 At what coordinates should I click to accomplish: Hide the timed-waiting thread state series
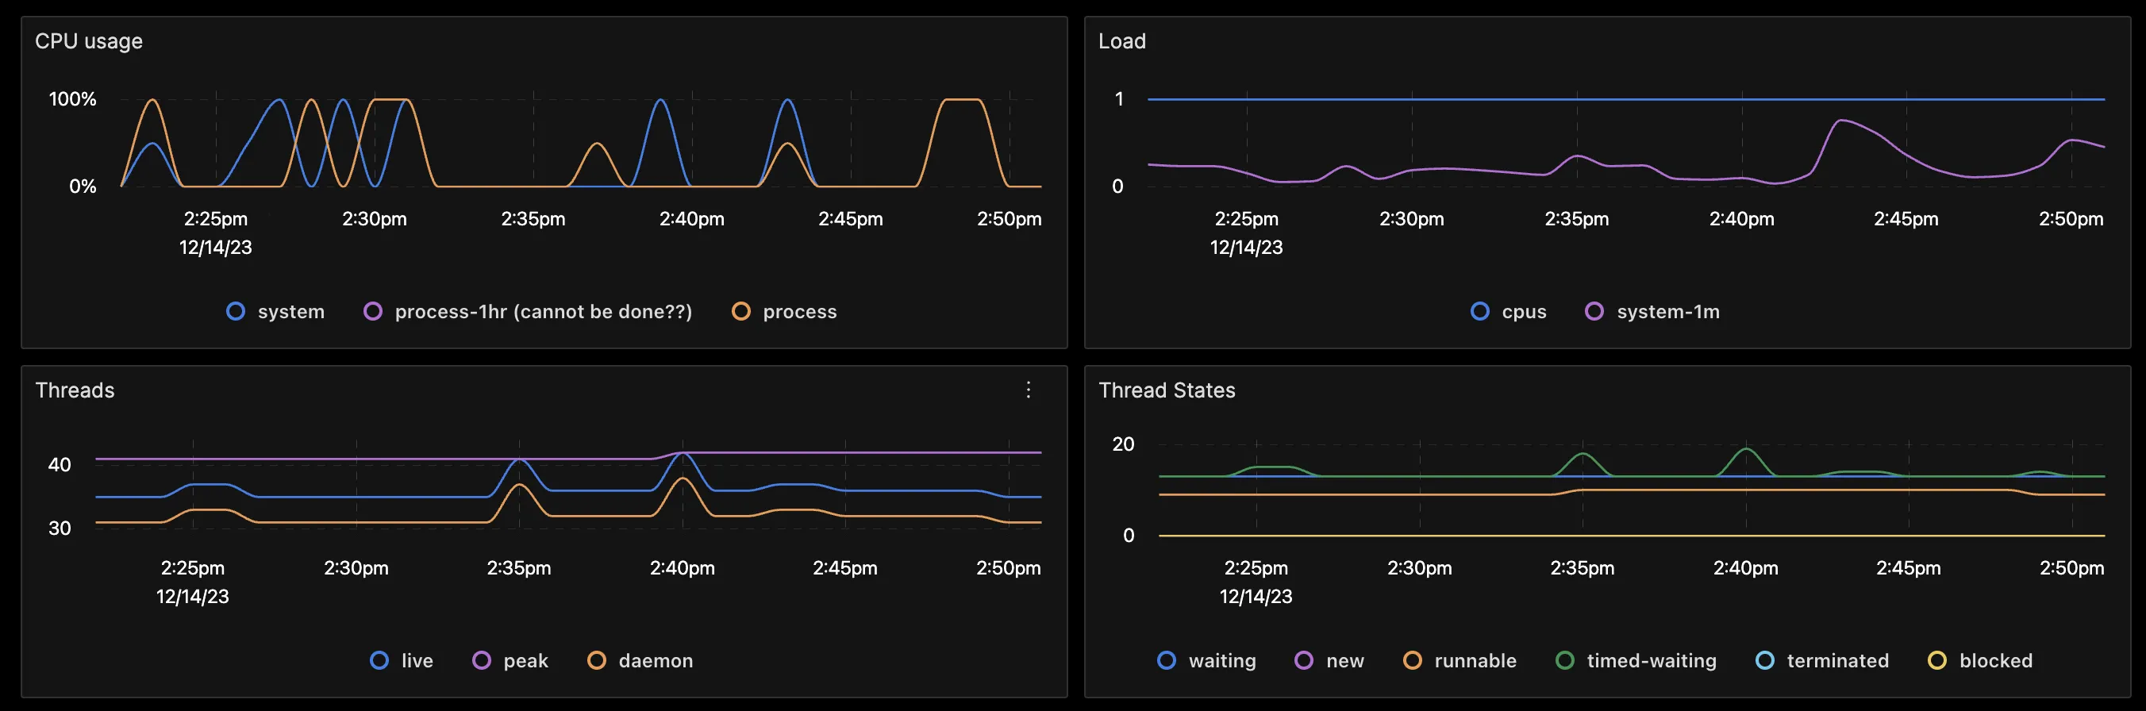point(1636,660)
